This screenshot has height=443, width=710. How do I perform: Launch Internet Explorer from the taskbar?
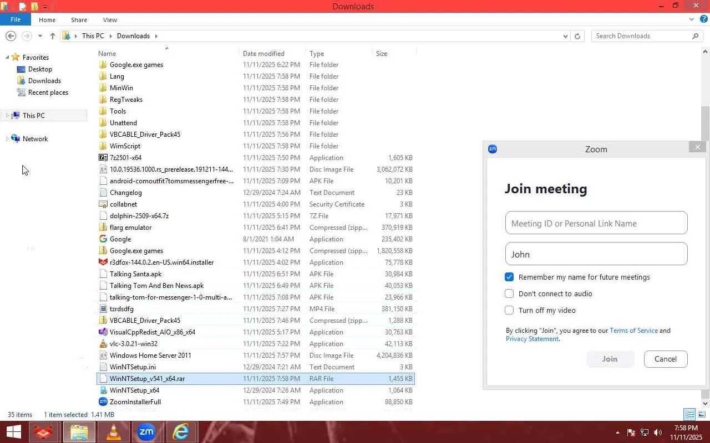tap(181, 432)
